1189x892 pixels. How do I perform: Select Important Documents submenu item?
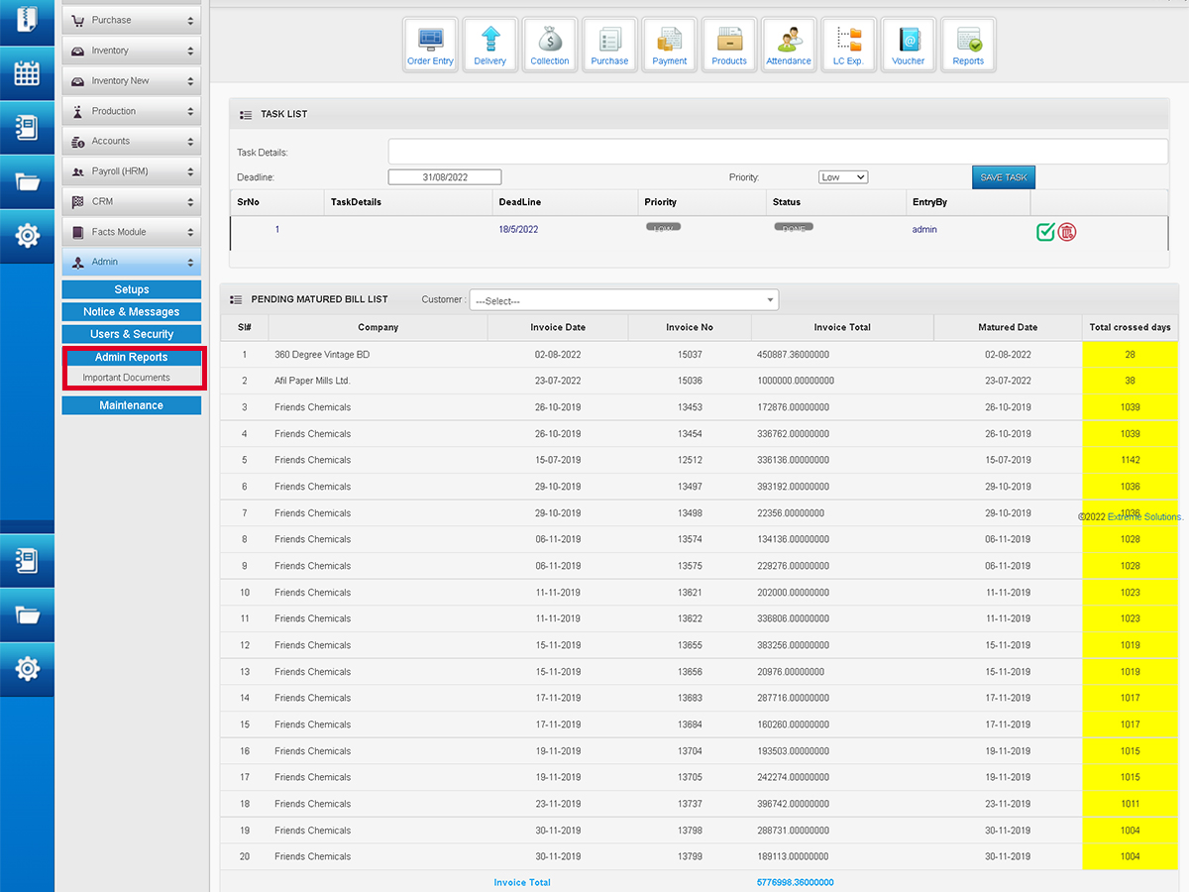pyautogui.click(x=127, y=378)
